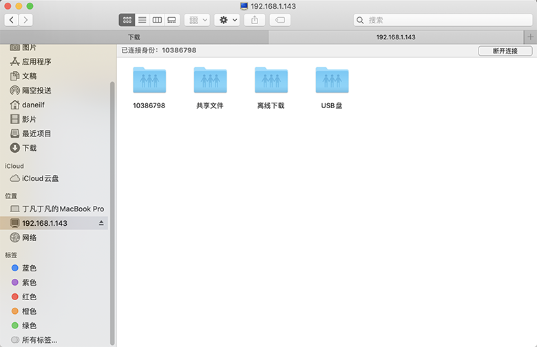Open the gear action menu

227,20
